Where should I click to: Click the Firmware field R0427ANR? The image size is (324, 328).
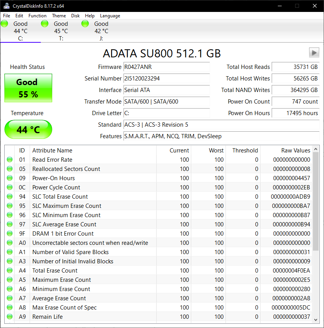coord(167,67)
